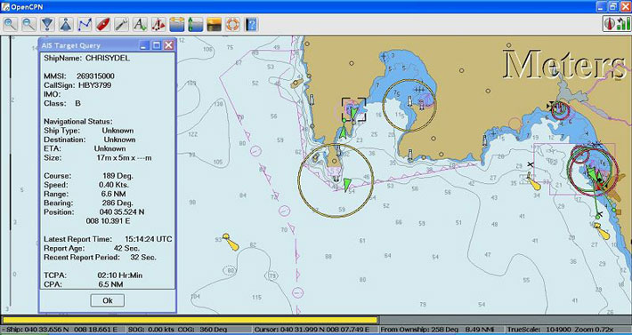Toggle auto follow red boat icon
The width and height of the screenshot is (632, 335).
click(x=102, y=25)
